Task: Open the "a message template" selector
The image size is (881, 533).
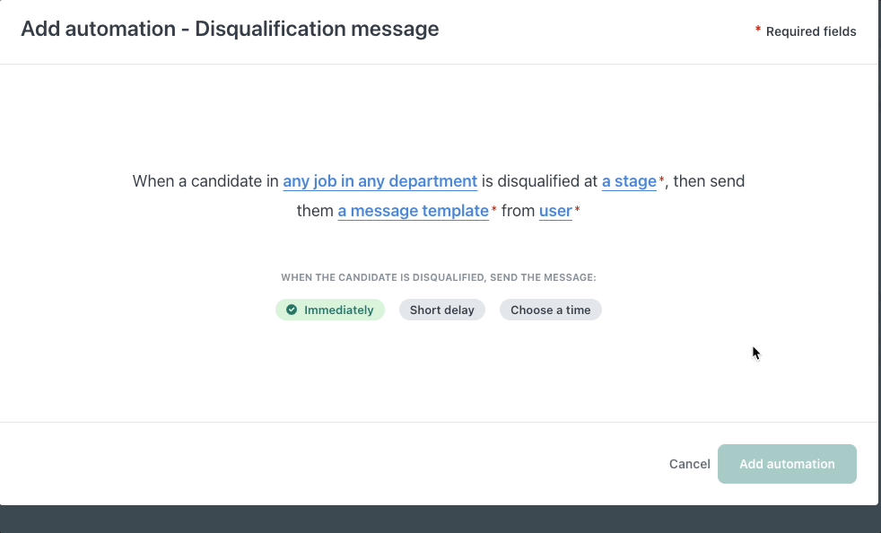Action: tap(413, 211)
